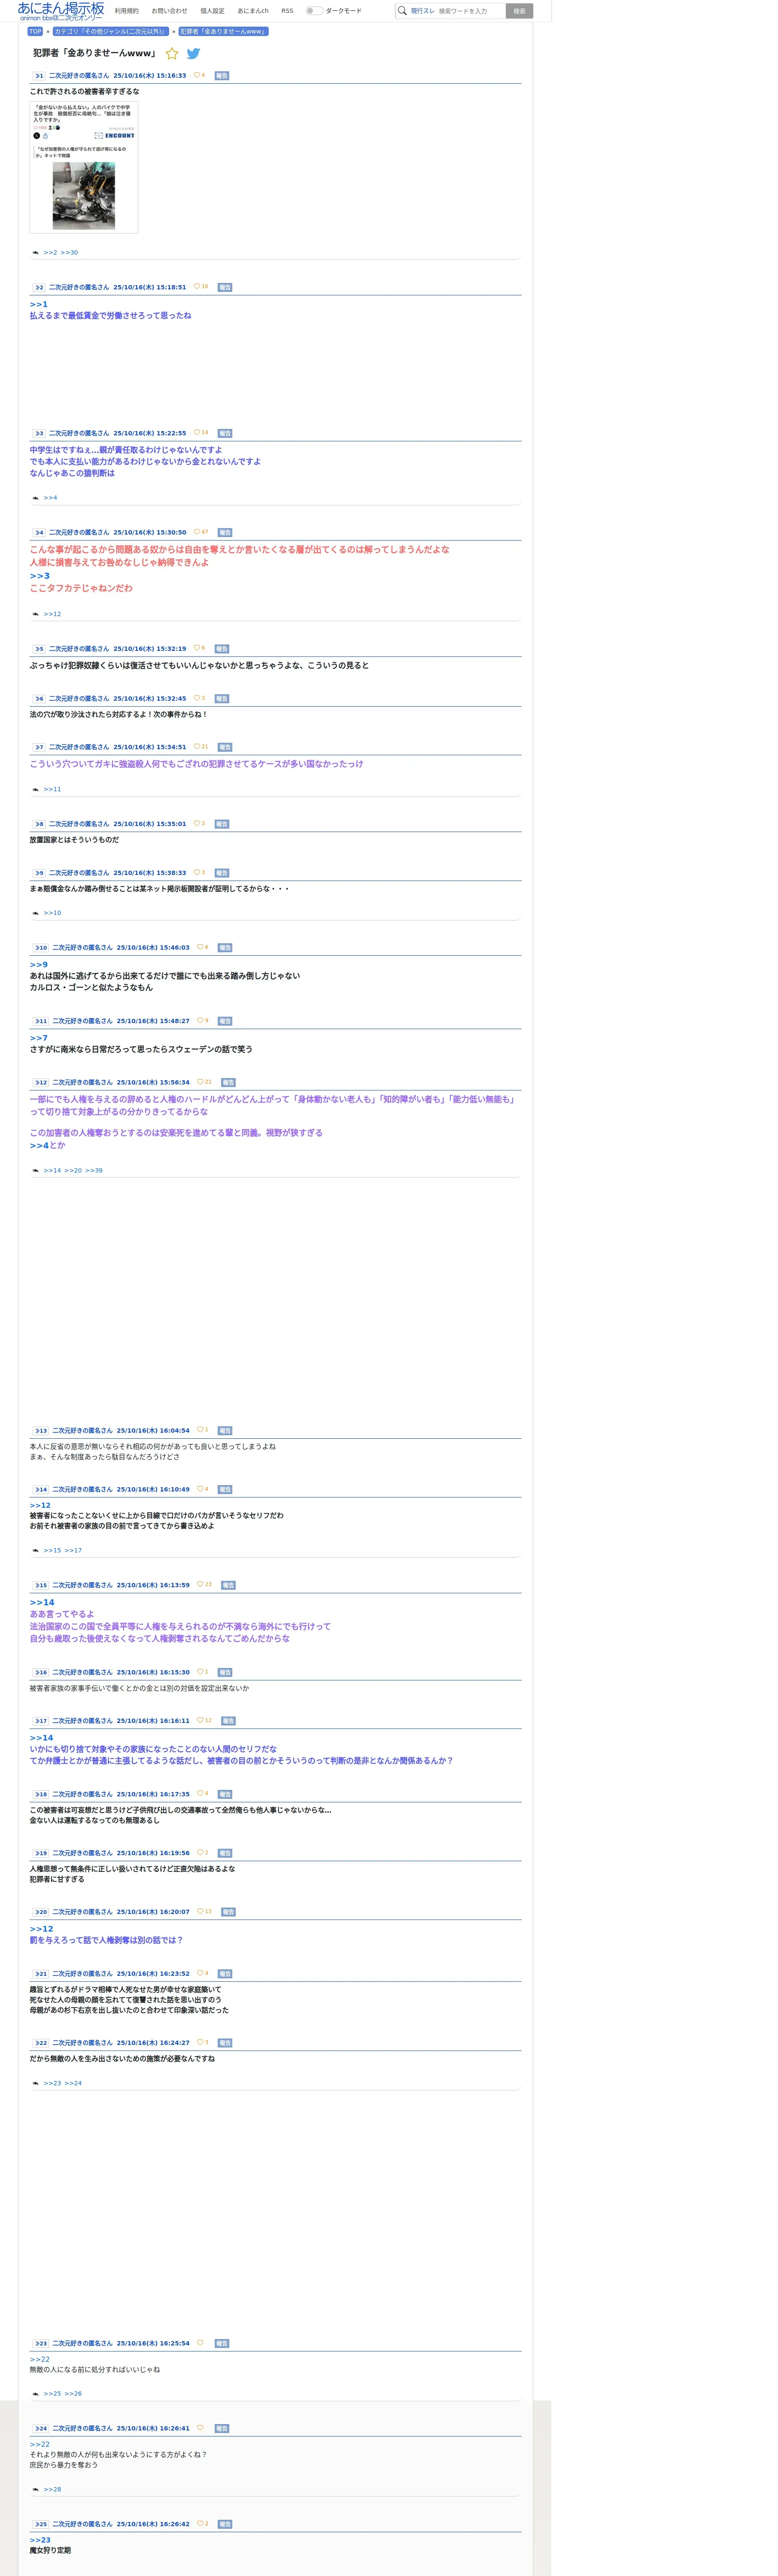Like post 6 using the heart
The image size is (778, 2576).
coord(197,698)
